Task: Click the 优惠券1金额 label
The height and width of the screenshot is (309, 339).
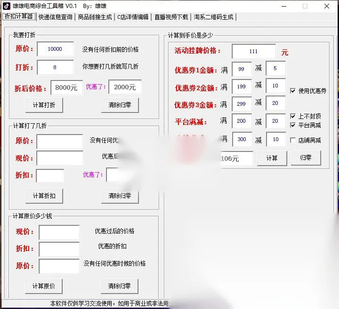Action: 196,70
